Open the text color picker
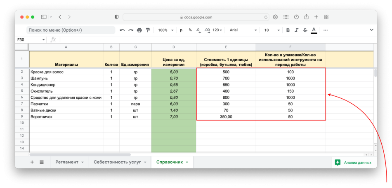Viewport: 392px width, 188px height. pyautogui.click(x=314, y=30)
